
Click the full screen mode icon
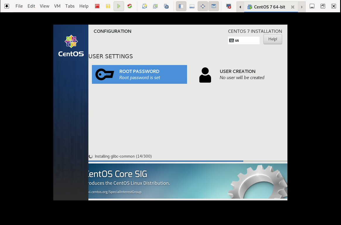203,6
